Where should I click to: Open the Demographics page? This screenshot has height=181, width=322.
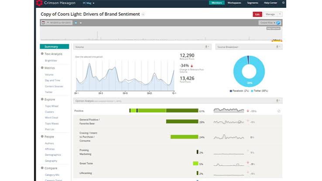click(x=53, y=155)
